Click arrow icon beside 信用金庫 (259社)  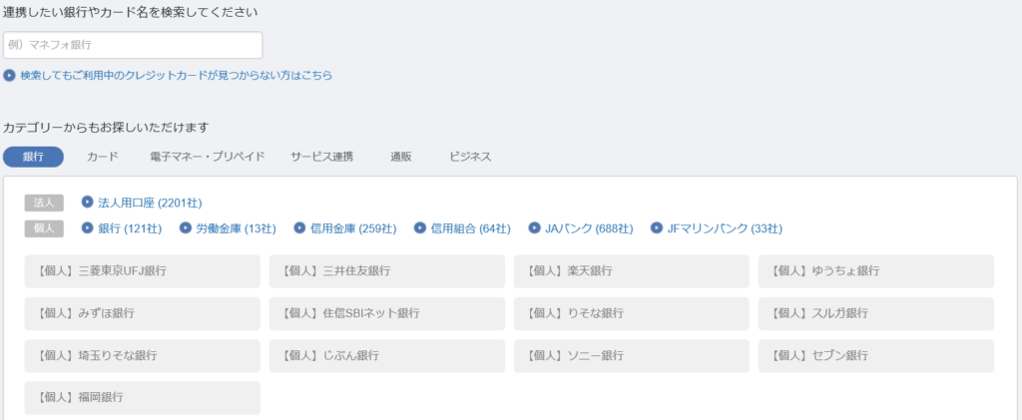pyautogui.click(x=299, y=227)
